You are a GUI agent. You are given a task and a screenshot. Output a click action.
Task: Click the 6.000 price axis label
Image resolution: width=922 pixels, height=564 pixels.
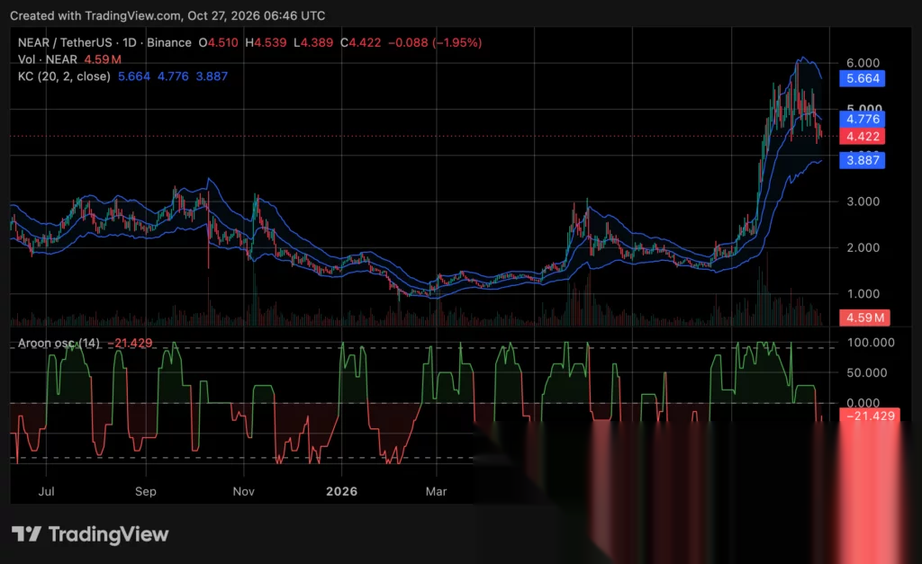863,63
